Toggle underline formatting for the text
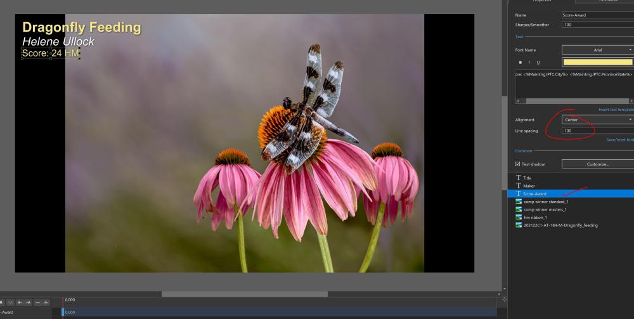Screen dimensions: 634x319 [x=538, y=62]
